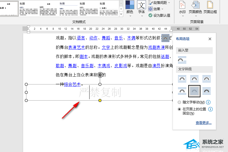This screenshot has height=152, width=228.
Task: Select the 嵌入型 inline layout icon
Action: tap(182, 59)
